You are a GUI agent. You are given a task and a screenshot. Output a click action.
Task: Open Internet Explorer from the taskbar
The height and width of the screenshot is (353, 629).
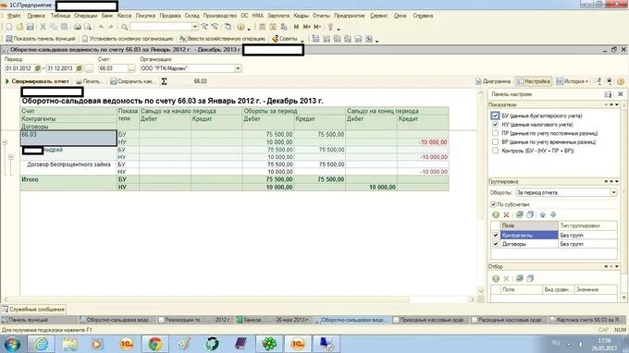42,344
